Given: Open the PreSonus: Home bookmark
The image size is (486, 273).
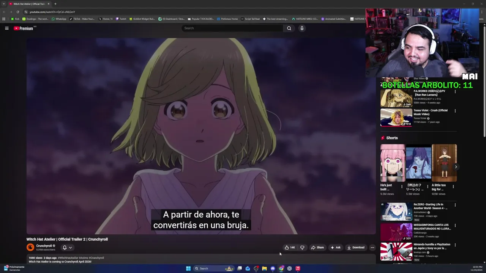Looking at the screenshot, I should point(227,19).
